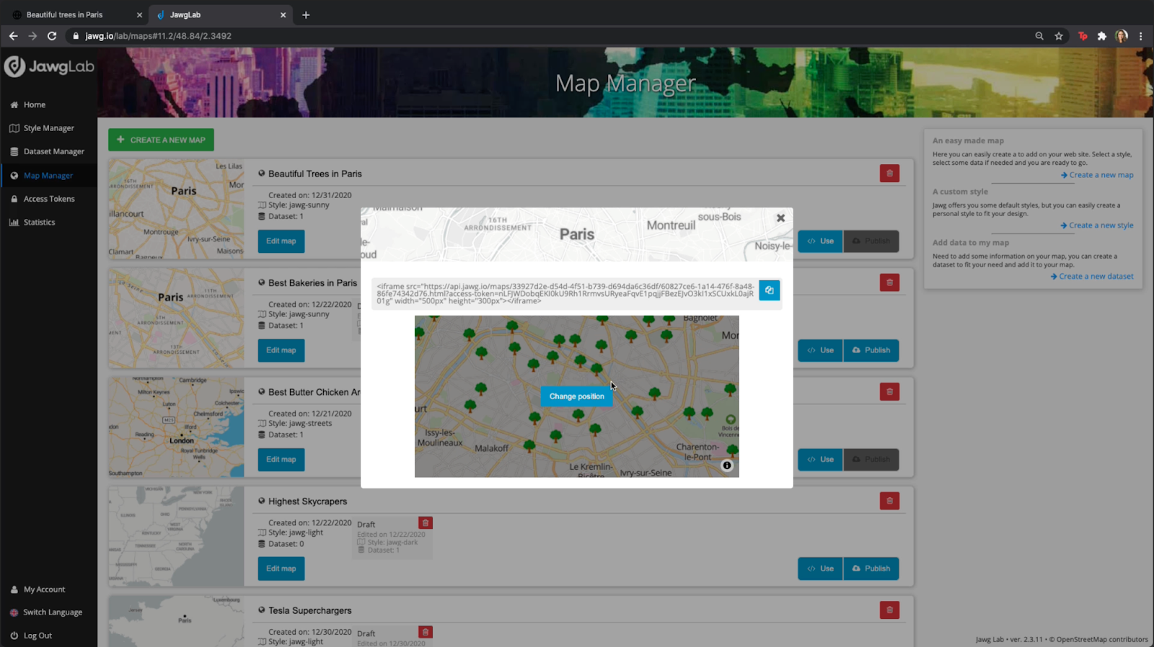Close the embed map popup
This screenshot has height=647, width=1154.
[x=780, y=218]
